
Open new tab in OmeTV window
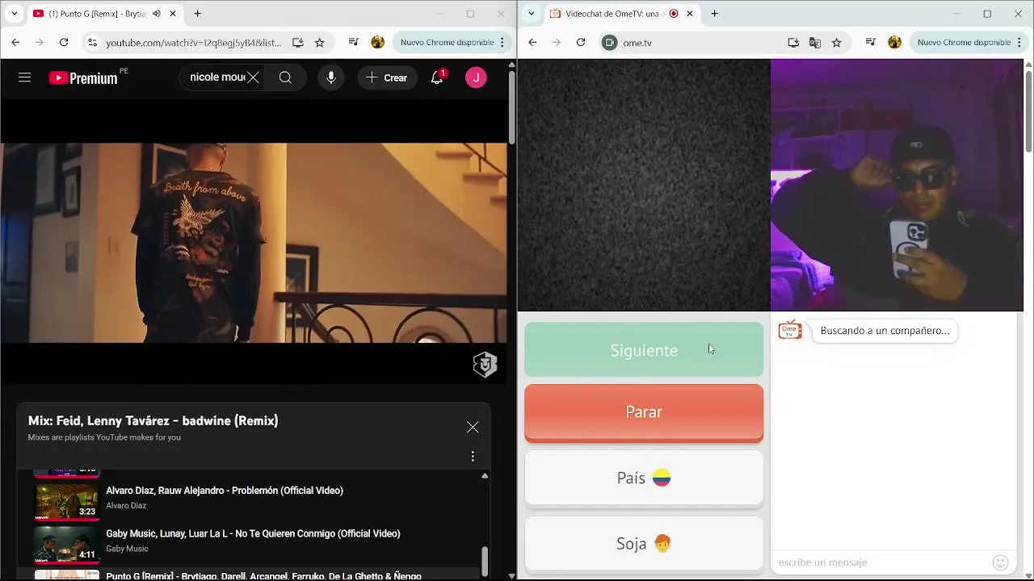(x=714, y=14)
